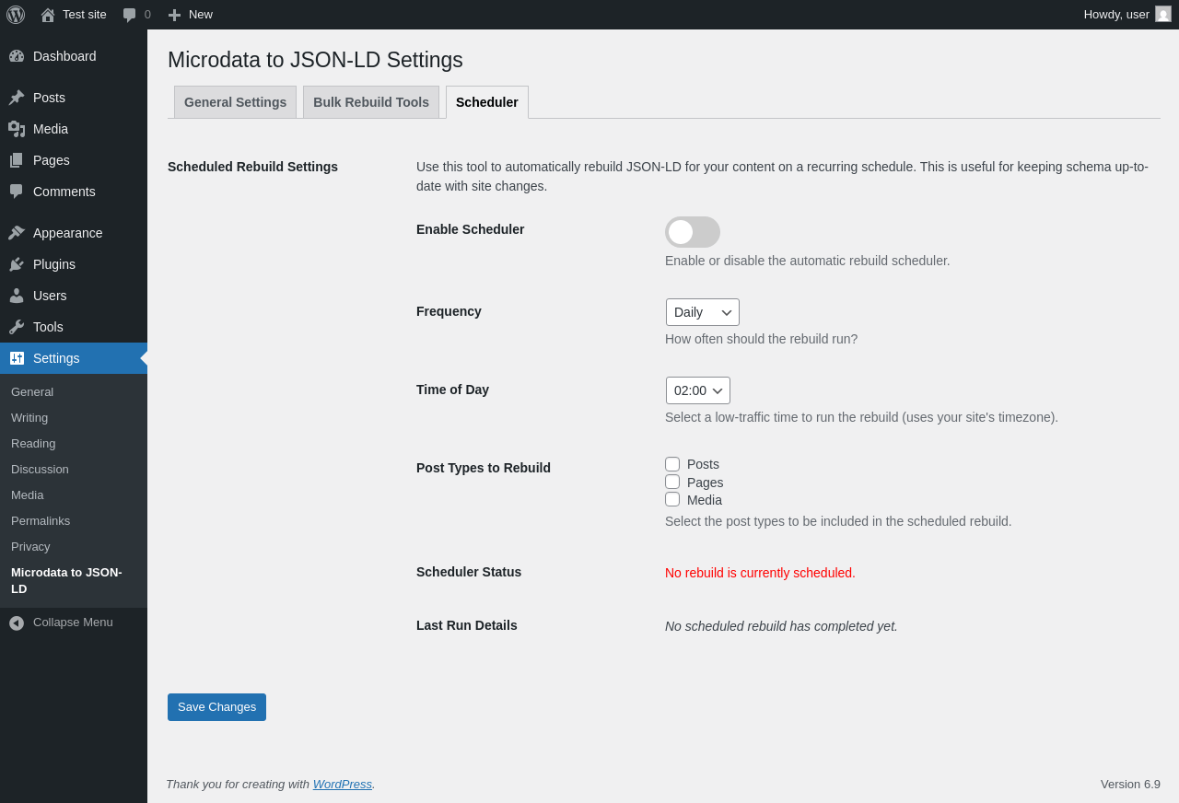Open Permalinks settings submenu item
Screen dimensions: 1179x803
[41, 520]
